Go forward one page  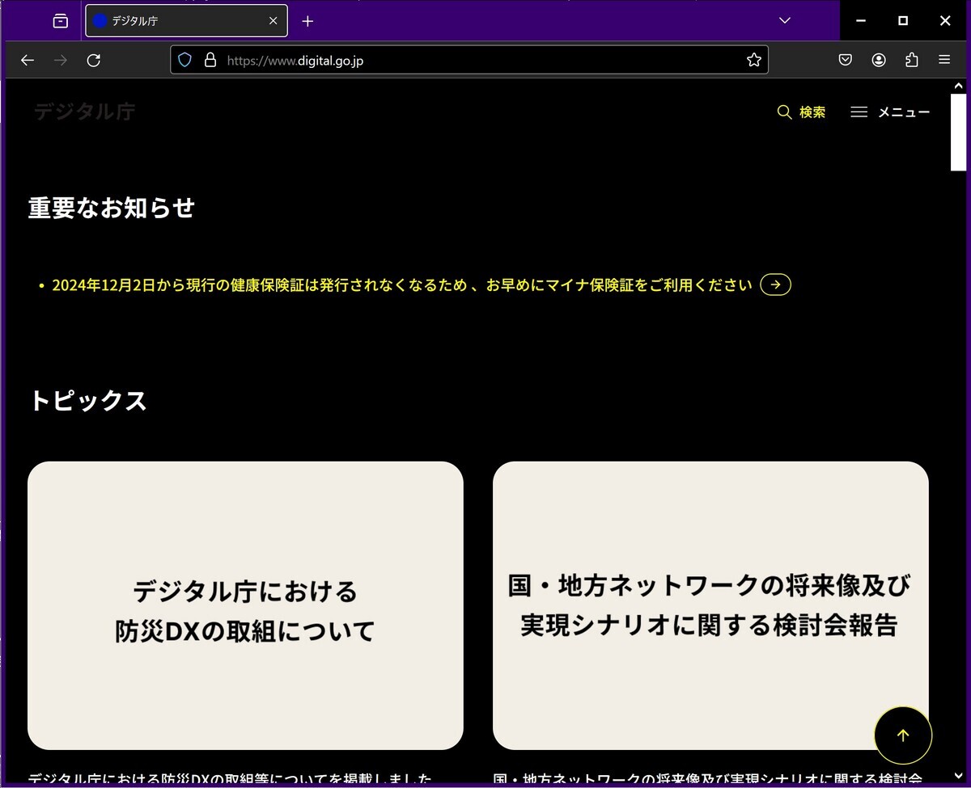[x=60, y=60]
